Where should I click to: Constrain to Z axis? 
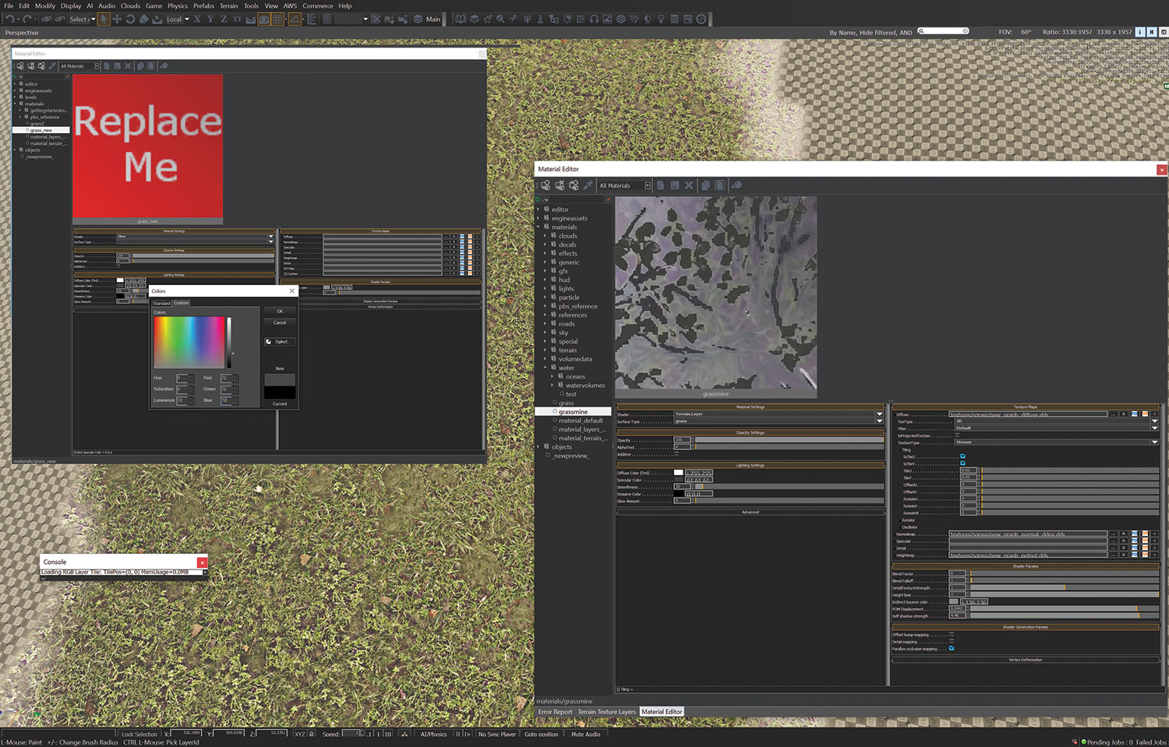(x=224, y=19)
